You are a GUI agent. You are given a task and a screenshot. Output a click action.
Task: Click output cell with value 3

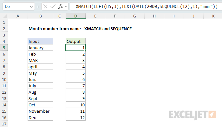pyautogui.click(x=75, y=60)
